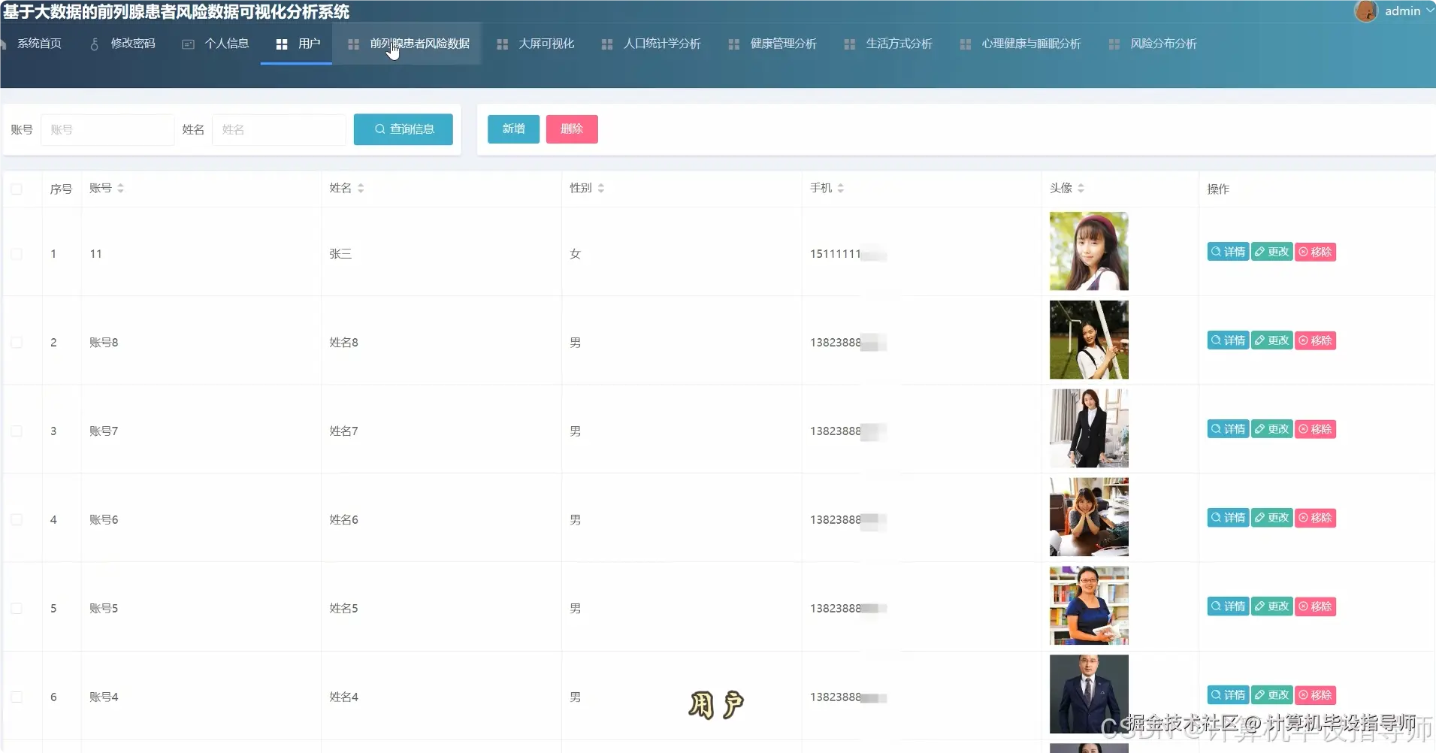Open avatar thumbnail for 账号8

coord(1089,340)
